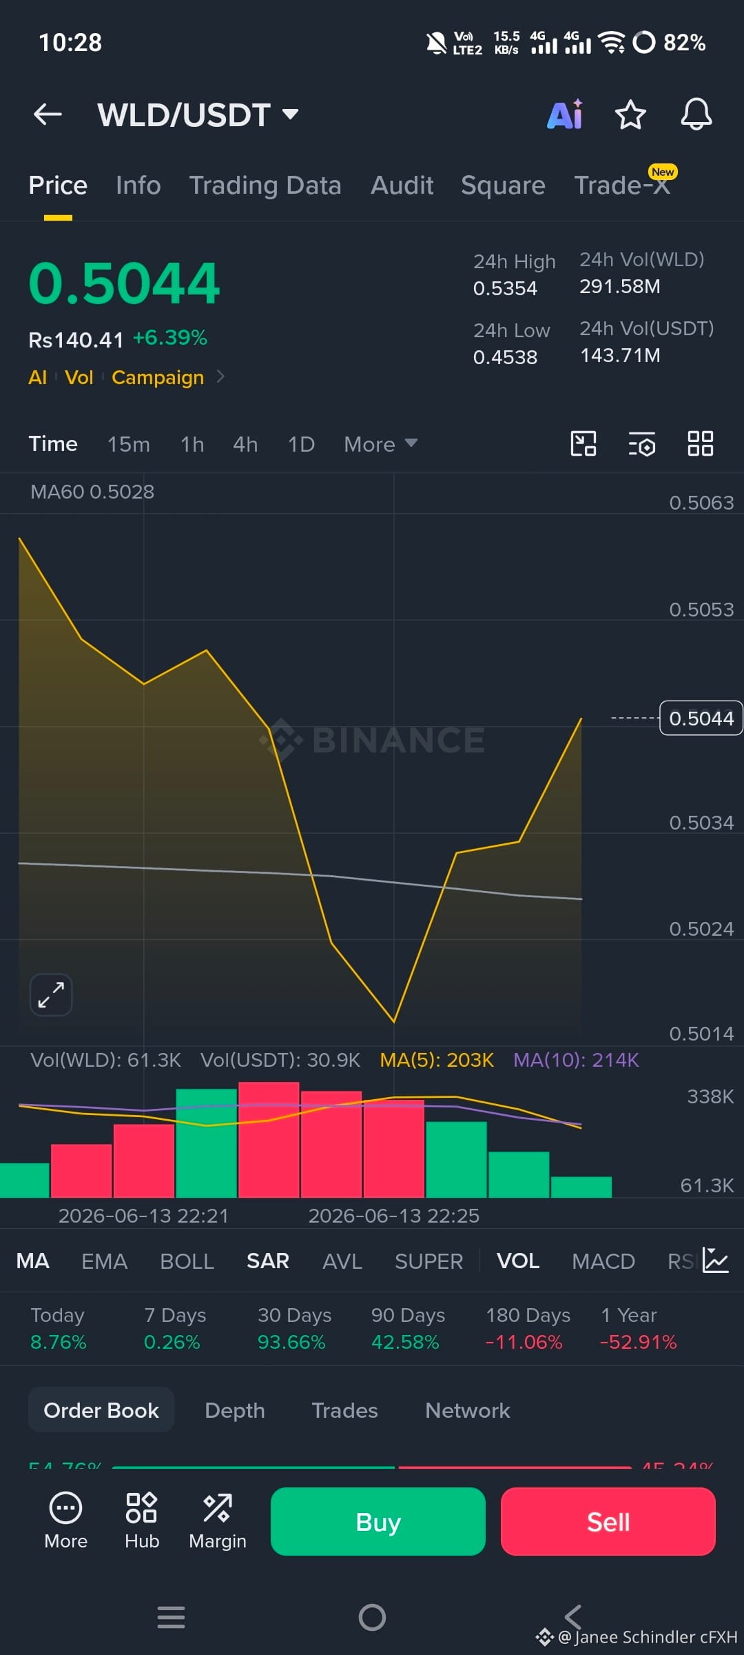Open the Audit tab

(402, 185)
